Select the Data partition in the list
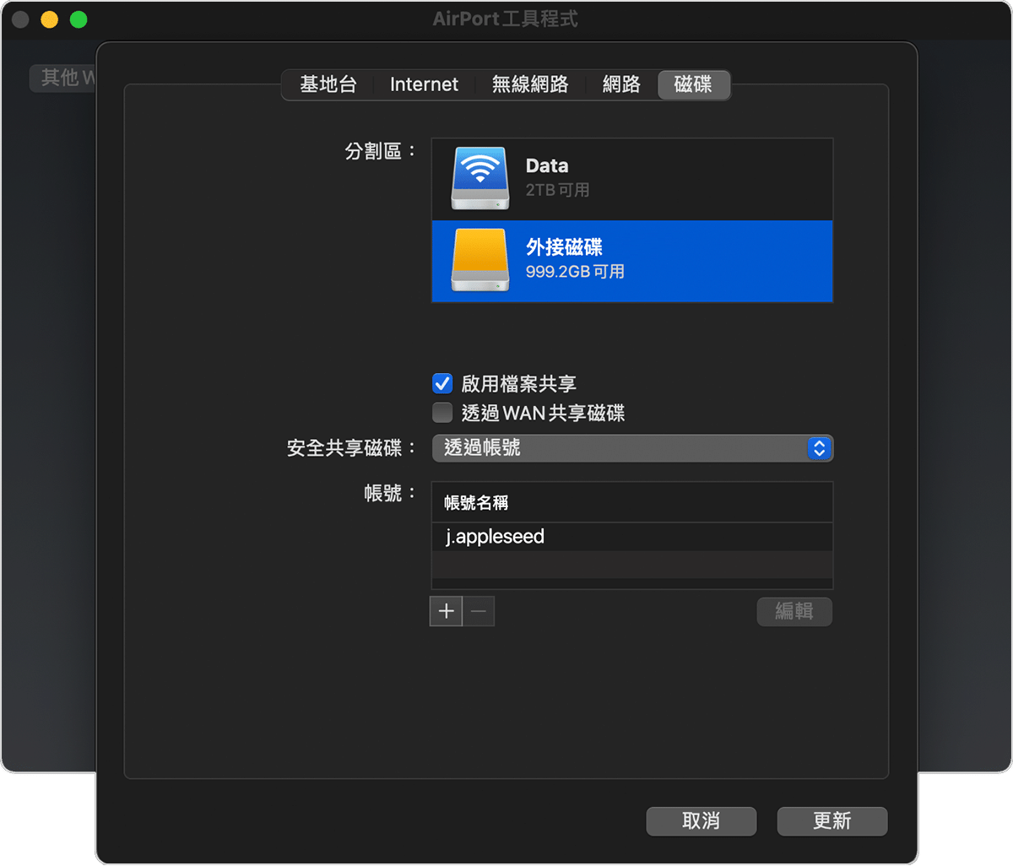 tap(631, 177)
